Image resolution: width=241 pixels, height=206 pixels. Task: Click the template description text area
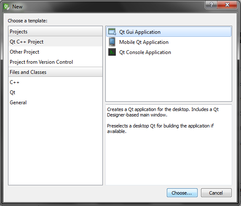[169, 145]
